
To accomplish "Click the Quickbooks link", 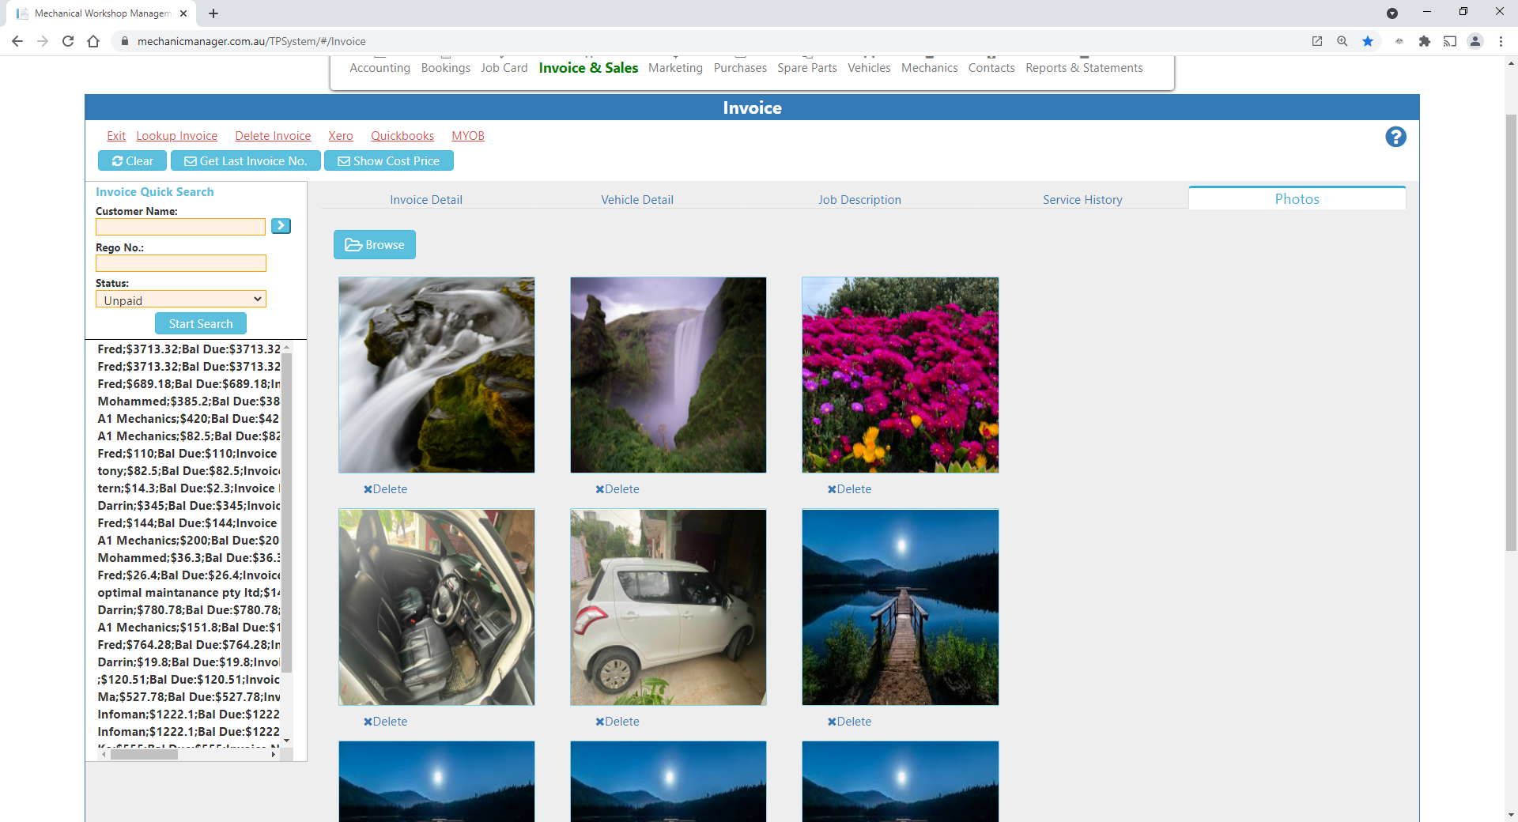I will pyautogui.click(x=402, y=136).
